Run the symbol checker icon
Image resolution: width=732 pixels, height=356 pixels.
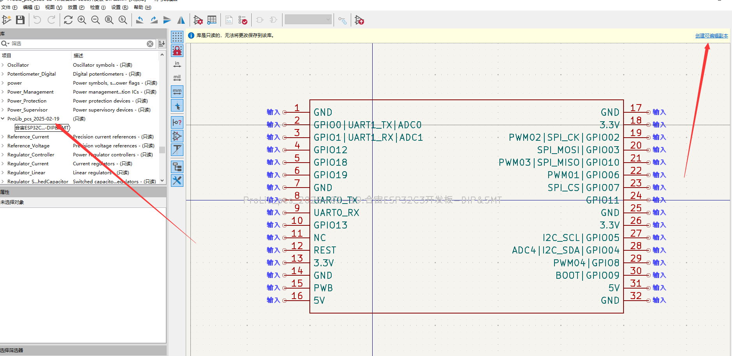243,20
